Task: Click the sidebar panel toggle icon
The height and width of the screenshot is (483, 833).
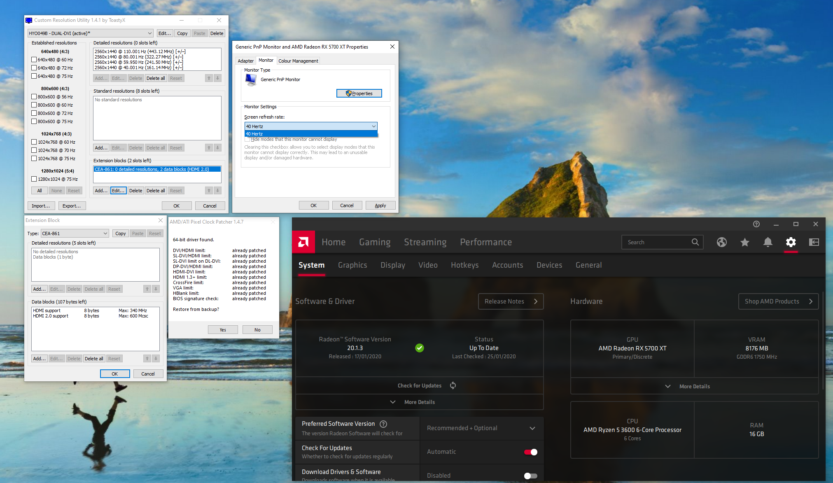Action: click(814, 242)
